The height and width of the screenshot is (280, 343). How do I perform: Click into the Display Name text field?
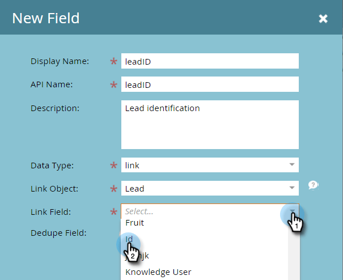tap(210, 61)
